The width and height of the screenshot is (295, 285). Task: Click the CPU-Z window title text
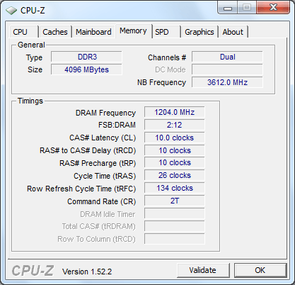(33, 10)
